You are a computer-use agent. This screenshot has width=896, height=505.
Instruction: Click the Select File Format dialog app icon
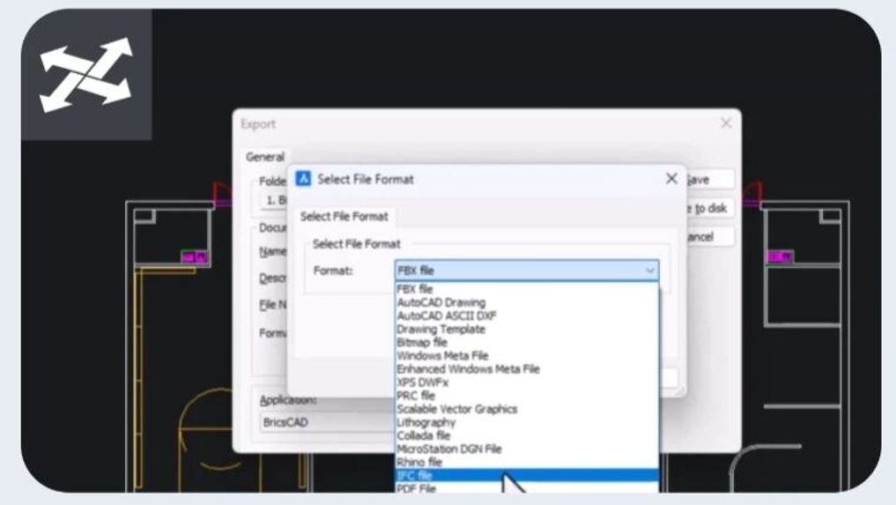(x=303, y=179)
